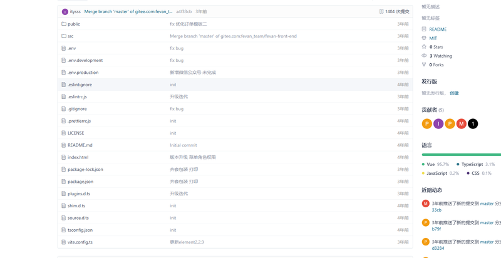Open the latest Merge branch 'master' commit
Viewport: 501px width, 258px height.
[x=128, y=11]
